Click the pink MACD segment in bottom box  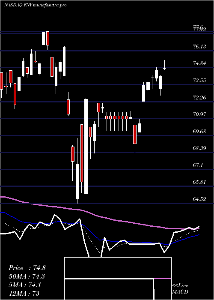pos(163,279)
